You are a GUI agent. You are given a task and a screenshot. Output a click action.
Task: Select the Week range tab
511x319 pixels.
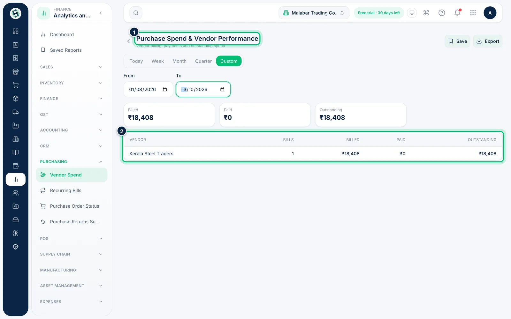[x=157, y=61]
